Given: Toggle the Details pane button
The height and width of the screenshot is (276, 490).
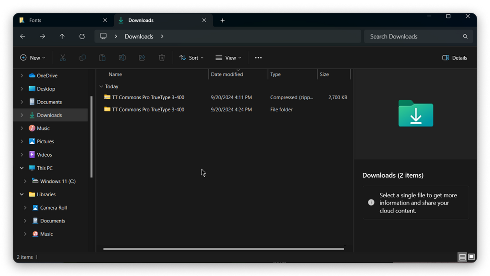Looking at the screenshot, I should point(455,58).
